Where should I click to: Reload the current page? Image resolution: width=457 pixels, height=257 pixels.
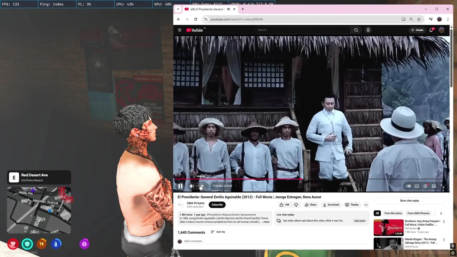pos(195,19)
